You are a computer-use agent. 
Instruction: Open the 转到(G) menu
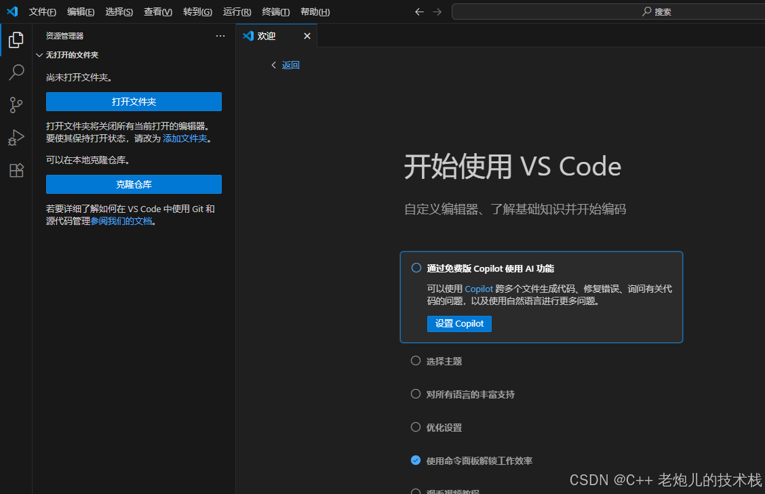(x=197, y=12)
